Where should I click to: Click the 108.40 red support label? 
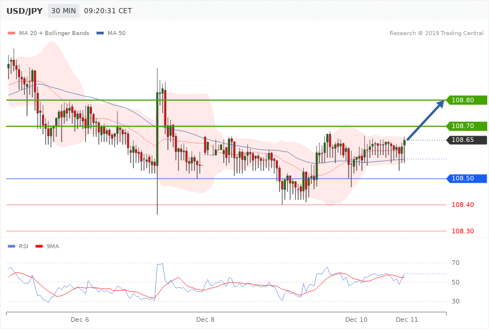[463, 205]
